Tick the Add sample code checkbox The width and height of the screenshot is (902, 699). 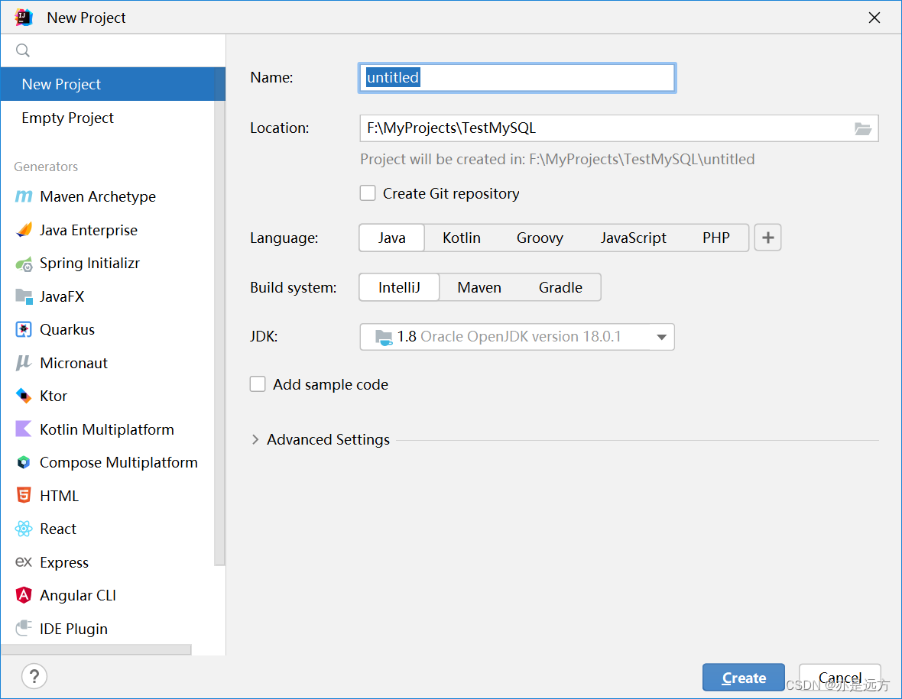pyautogui.click(x=258, y=384)
